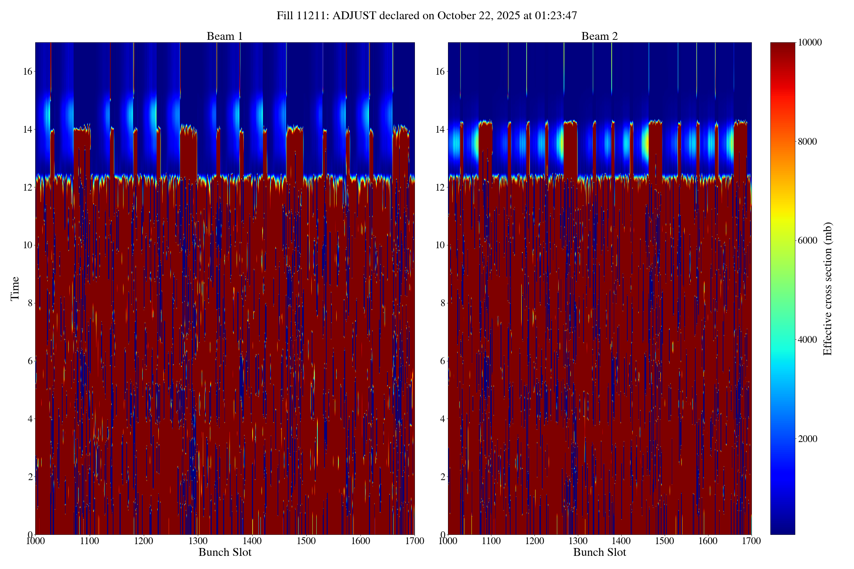
Task: Click Beam 1 x-axis tick 1300
Action: point(197,541)
